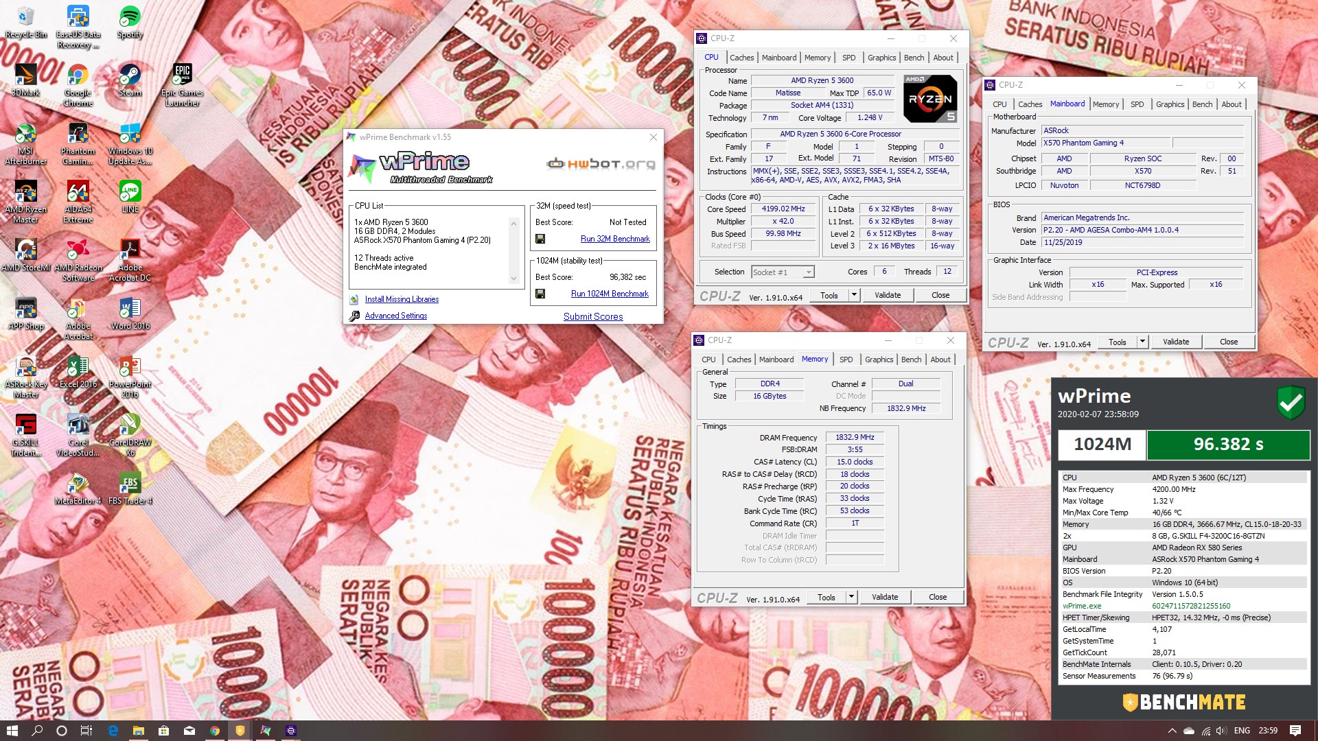
Task: Open Task View on taskbar
Action: click(x=86, y=731)
